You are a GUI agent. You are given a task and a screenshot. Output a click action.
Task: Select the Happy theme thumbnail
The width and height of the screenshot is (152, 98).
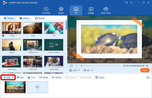[11, 28]
